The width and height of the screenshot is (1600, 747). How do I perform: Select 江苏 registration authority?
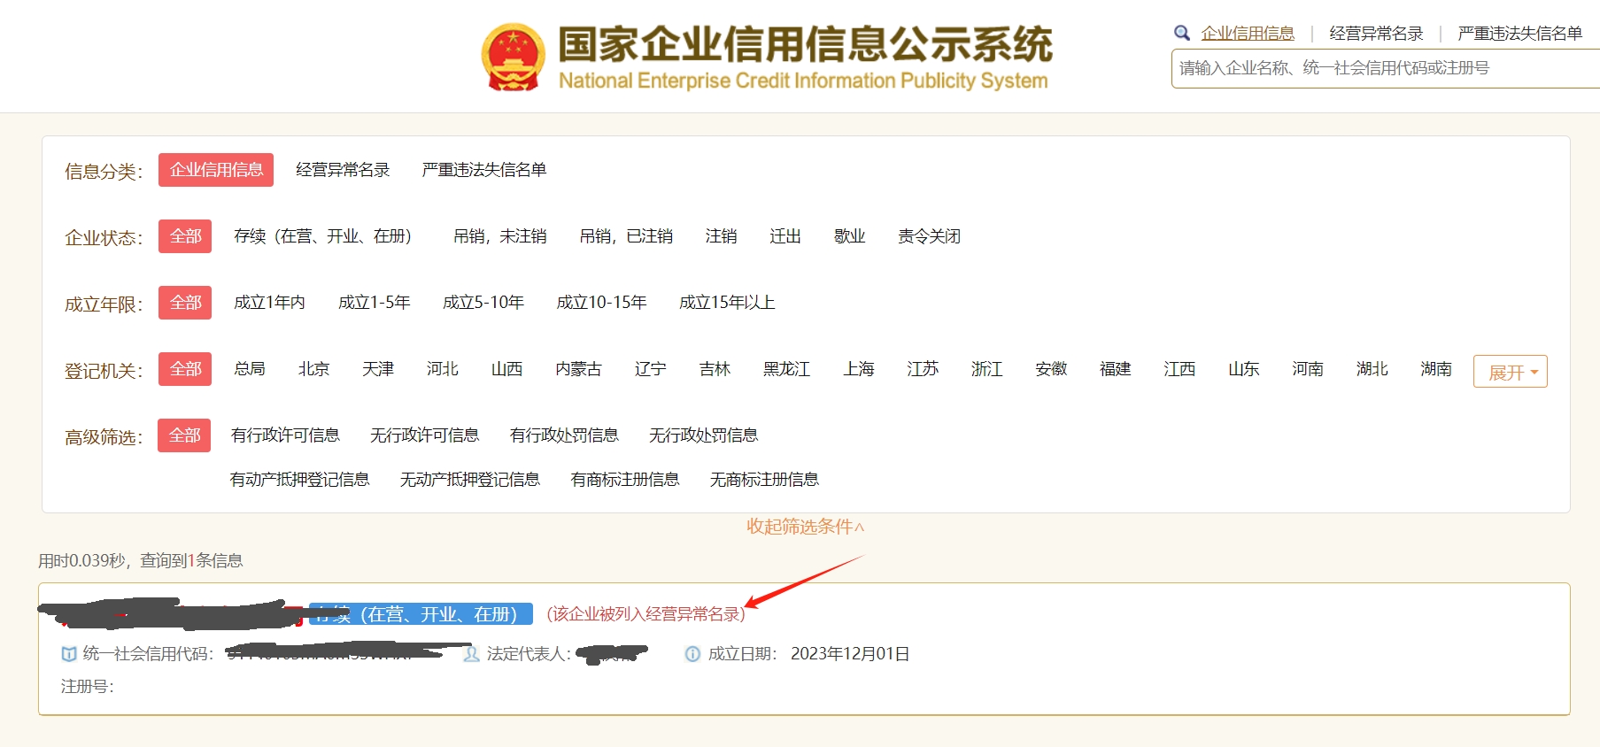[923, 369]
